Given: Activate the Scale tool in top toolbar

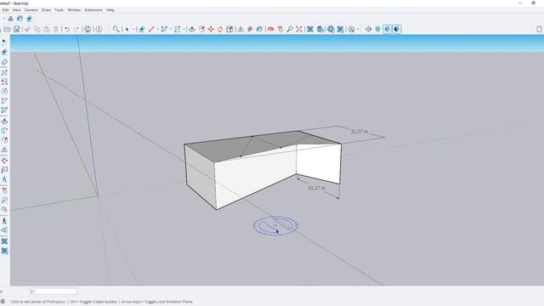Looking at the screenshot, I should (x=229, y=29).
